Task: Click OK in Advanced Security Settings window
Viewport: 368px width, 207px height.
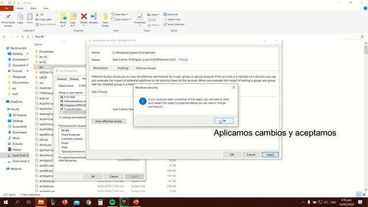Action: click(x=232, y=155)
